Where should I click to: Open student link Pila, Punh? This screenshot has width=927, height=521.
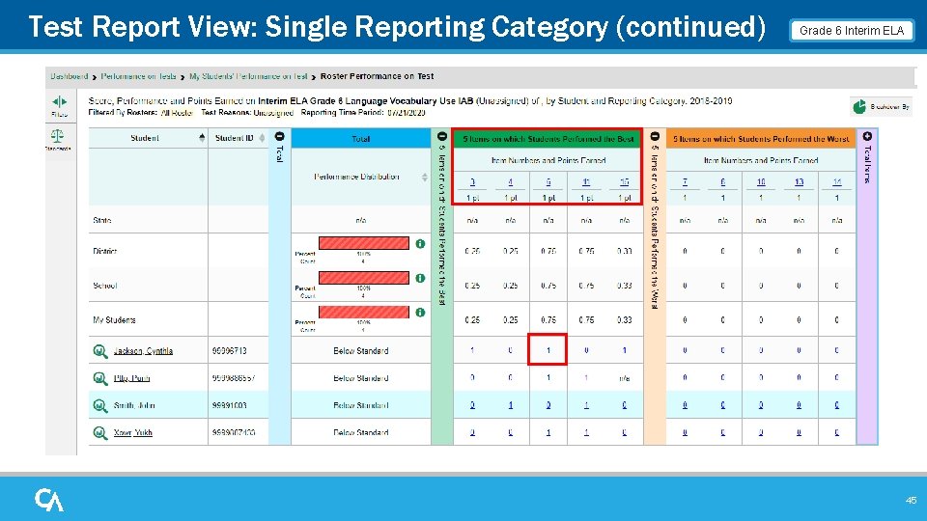pyautogui.click(x=132, y=378)
